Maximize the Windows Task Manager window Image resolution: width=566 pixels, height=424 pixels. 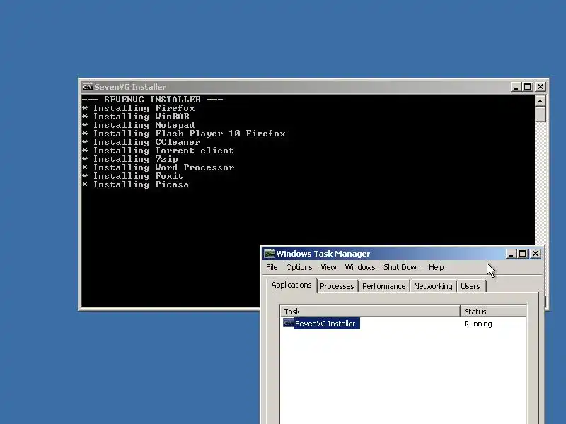522,254
